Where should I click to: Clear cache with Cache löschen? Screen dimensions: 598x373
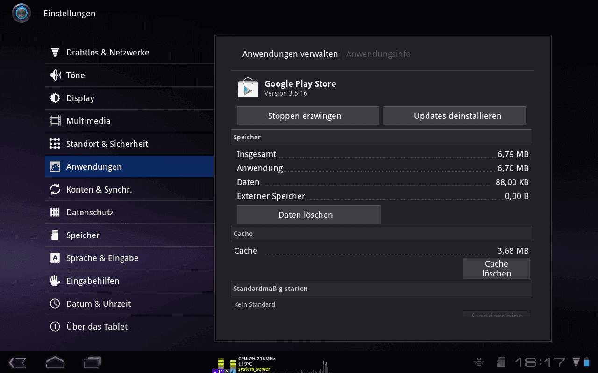click(x=497, y=269)
